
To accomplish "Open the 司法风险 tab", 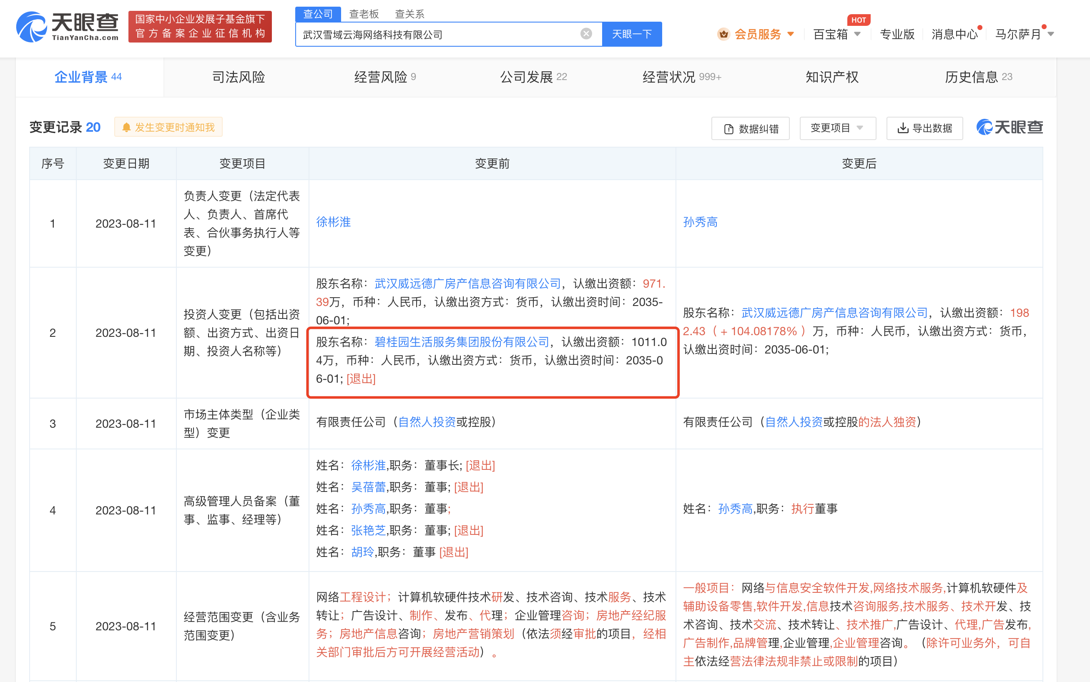I will pyautogui.click(x=238, y=77).
